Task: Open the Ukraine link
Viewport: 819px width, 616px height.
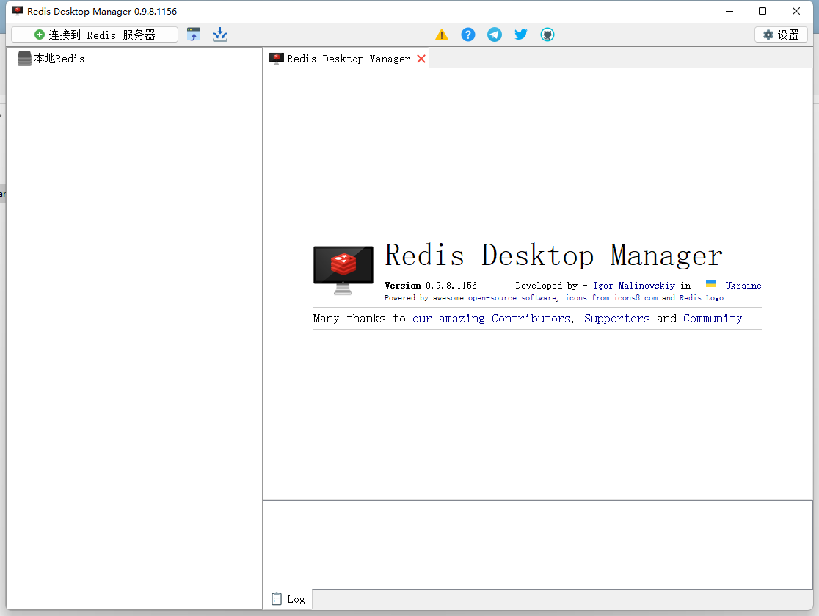Action: tap(743, 286)
